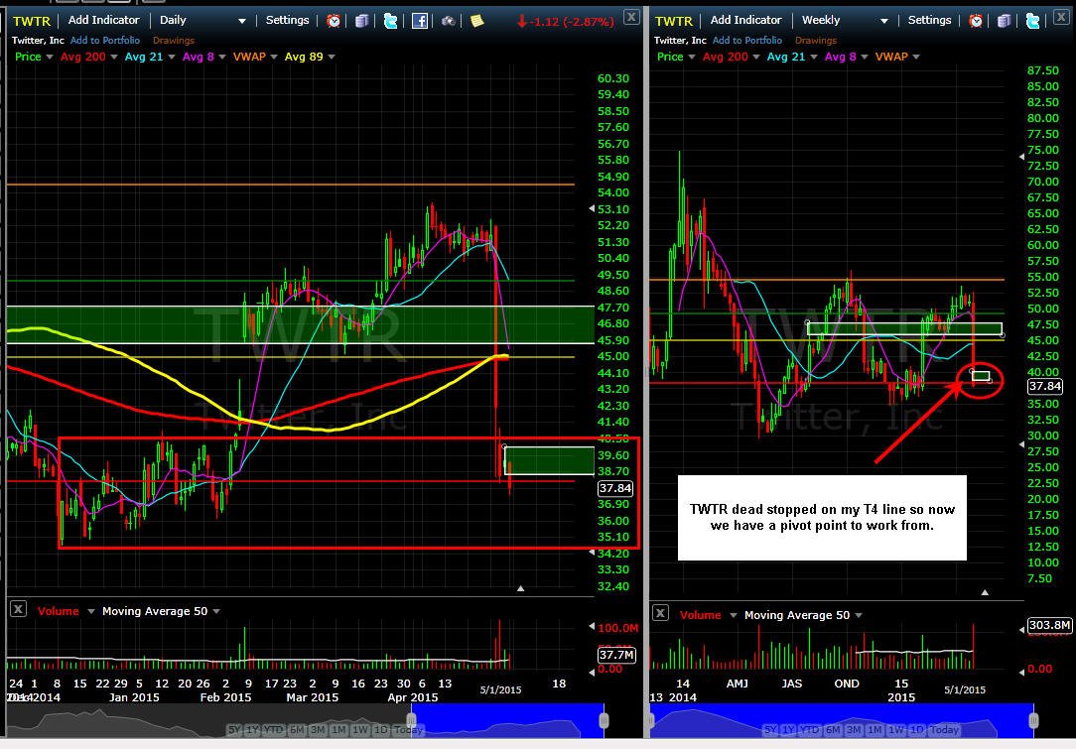Open the yellow sticky note icon
This screenshot has width=1076, height=749.
point(476,21)
